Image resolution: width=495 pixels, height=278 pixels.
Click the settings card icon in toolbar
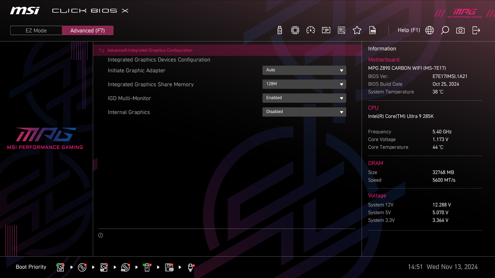point(326,30)
